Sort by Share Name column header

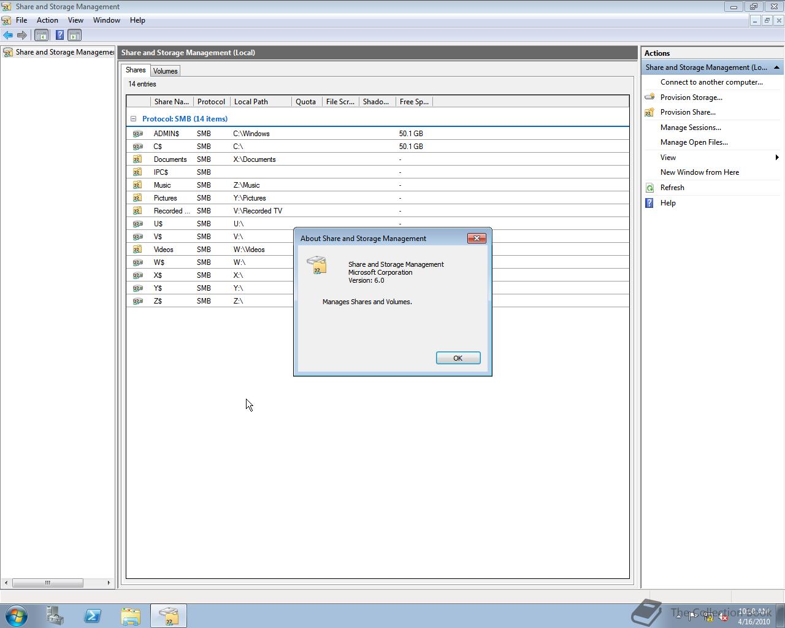pyautogui.click(x=172, y=102)
